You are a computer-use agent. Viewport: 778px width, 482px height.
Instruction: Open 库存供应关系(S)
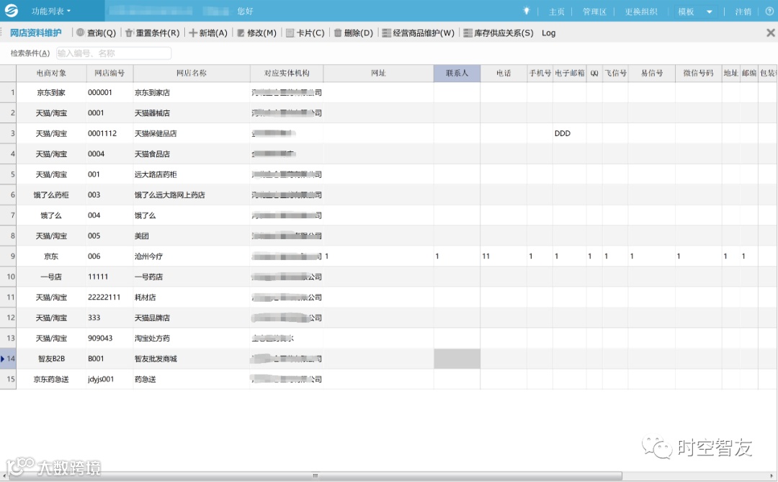(x=498, y=32)
